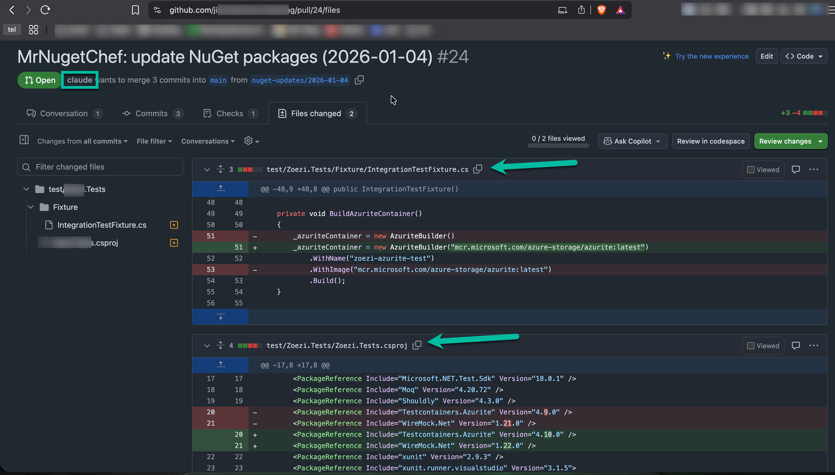The height and width of the screenshot is (475, 835).
Task: Collapse the Fixture folder in tree
Action: (31, 207)
